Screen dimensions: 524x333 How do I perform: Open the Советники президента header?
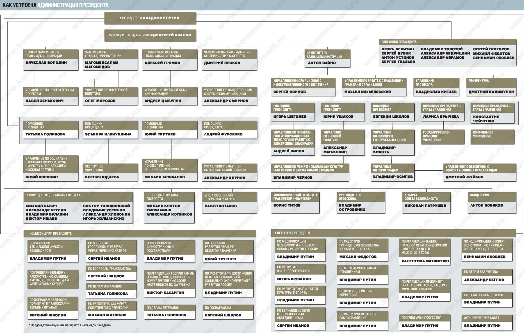click(448, 42)
